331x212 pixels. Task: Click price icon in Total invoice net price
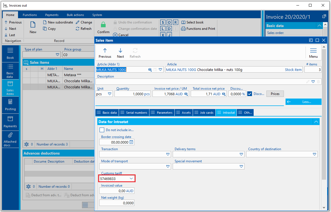[223, 94]
